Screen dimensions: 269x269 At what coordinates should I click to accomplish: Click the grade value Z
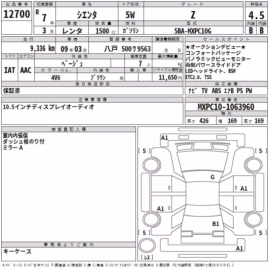pyautogui.click(x=193, y=15)
